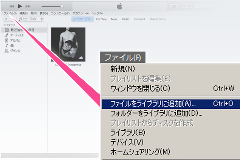The width and height of the screenshot is (240, 160).
Task: Open the ファイル(F) menu in the small top menu bar
Action: pos(10,13)
